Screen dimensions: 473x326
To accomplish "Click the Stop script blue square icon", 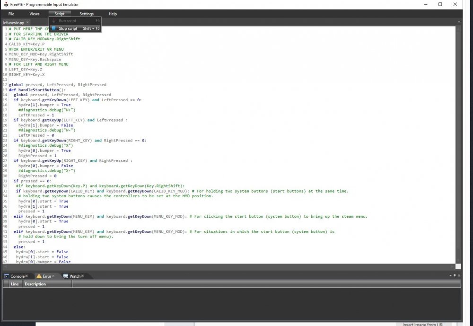I will 54,28.
